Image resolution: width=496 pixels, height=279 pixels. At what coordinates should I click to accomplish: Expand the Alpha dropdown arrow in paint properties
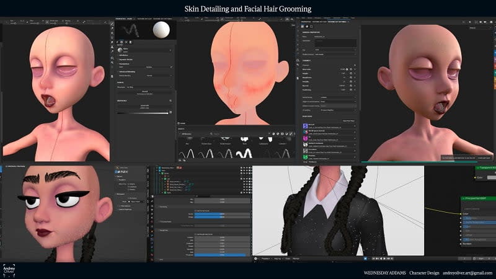170,50
